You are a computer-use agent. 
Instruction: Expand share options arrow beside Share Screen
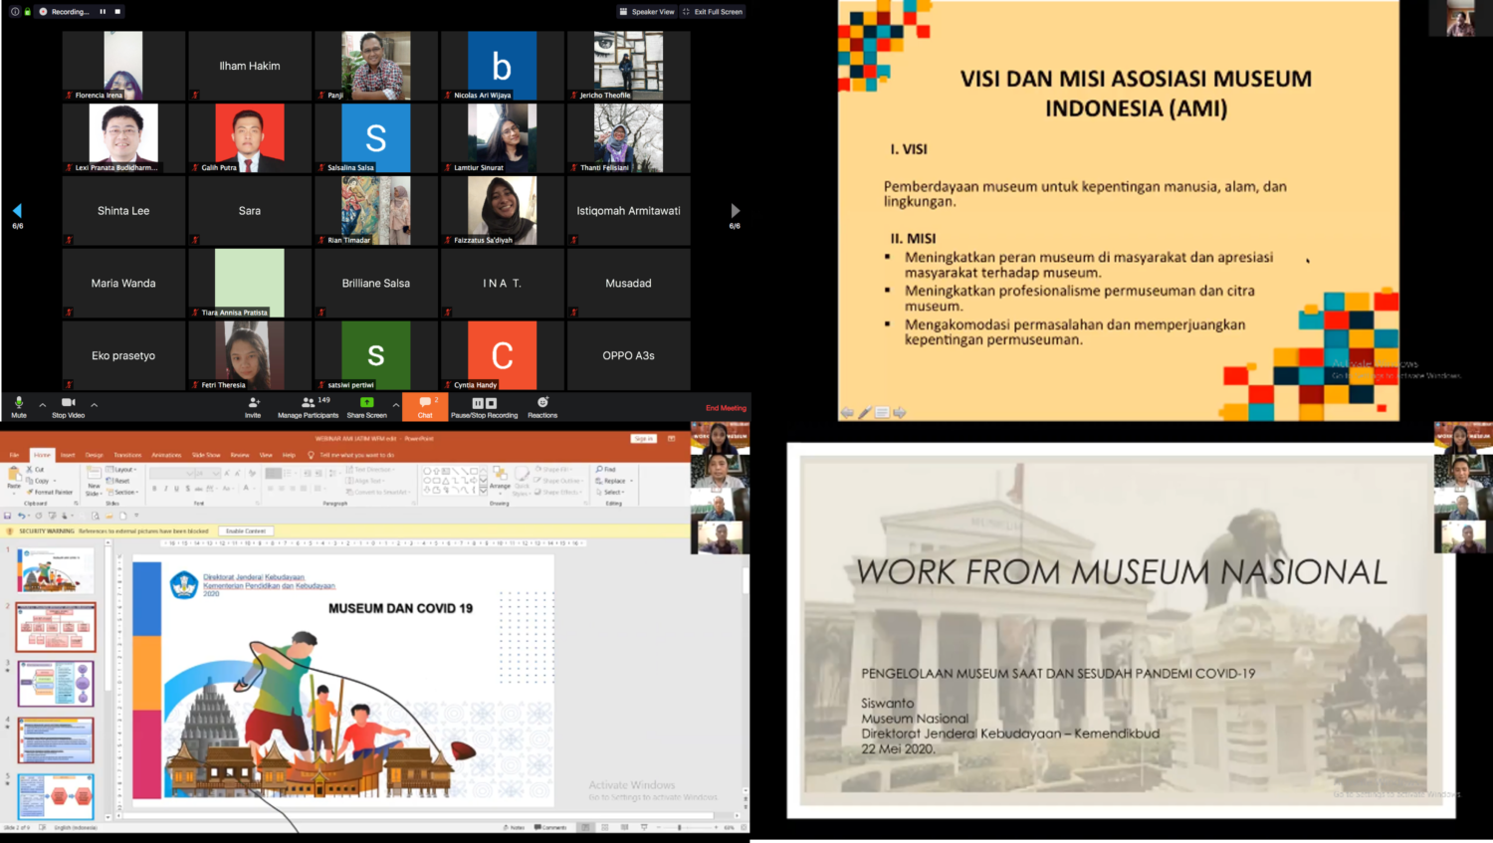click(x=395, y=405)
